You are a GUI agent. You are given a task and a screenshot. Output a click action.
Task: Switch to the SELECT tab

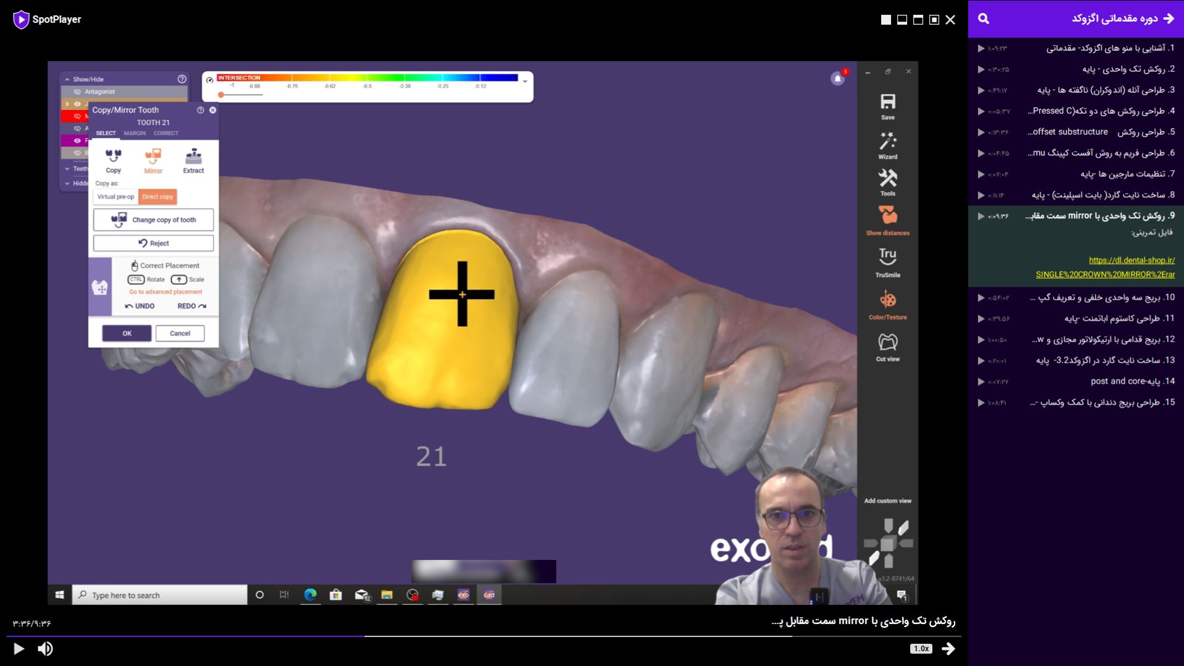pyautogui.click(x=105, y=133)
